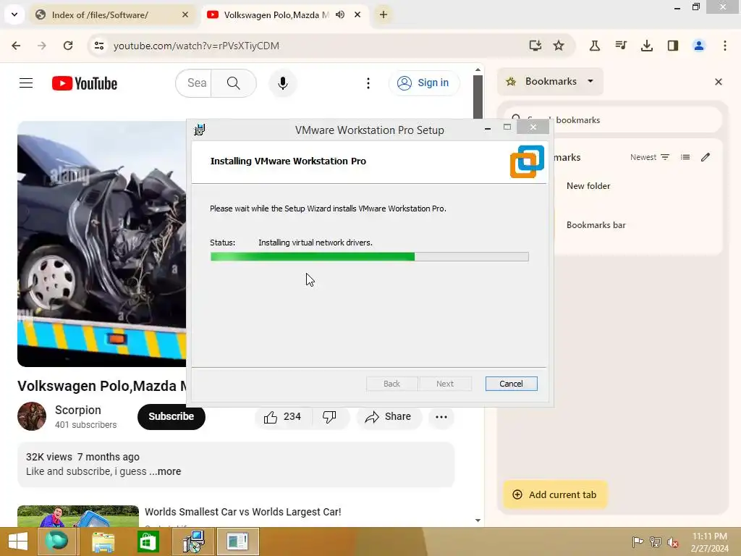Close the Index of /files/Software/ tab
The image size is (741, 556).
[185, 14]
